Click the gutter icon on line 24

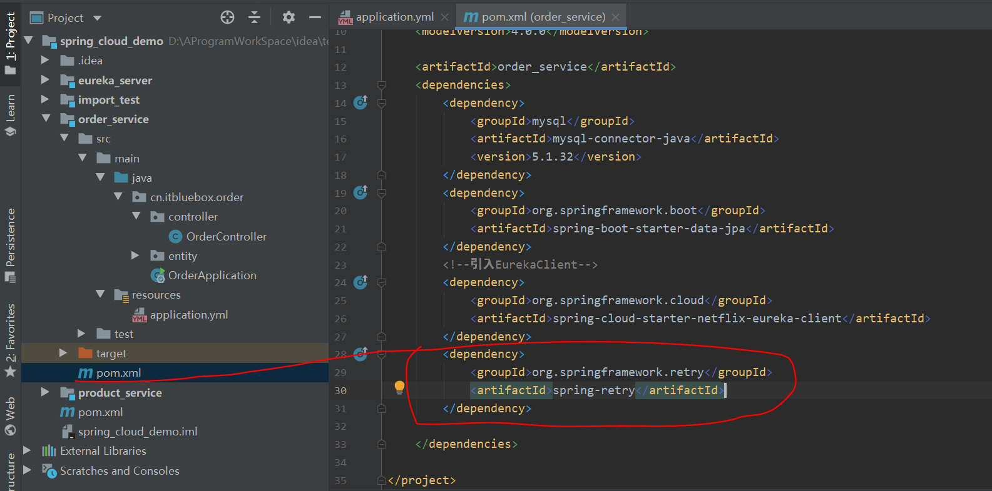(360, 282)
